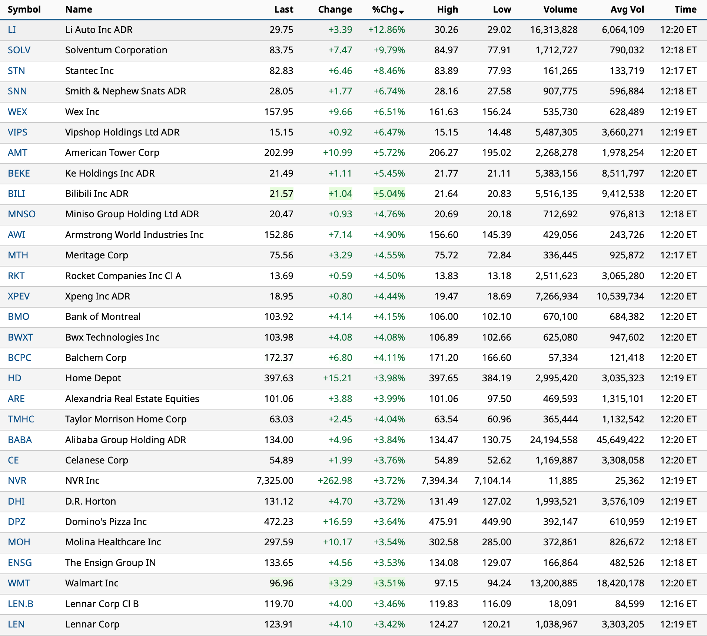Screen dimensions: 707x636
Task: Click the BABA ticker link
Action: pyautogui.click(x=20, y=440)
